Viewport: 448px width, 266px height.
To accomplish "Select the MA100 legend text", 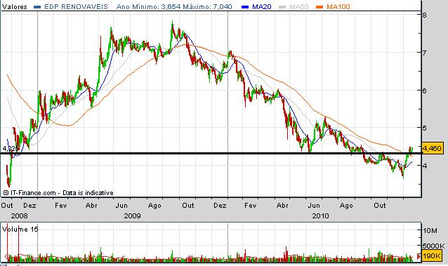I will coord(338,6).
